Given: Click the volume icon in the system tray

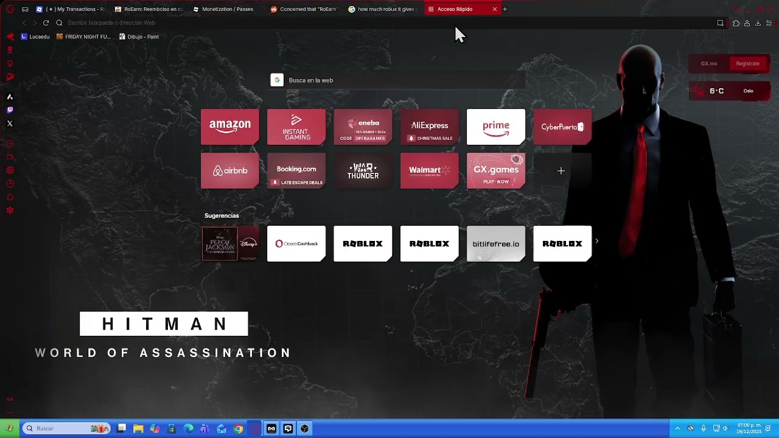Looking at the screenshot, I should tap(725, 428).
